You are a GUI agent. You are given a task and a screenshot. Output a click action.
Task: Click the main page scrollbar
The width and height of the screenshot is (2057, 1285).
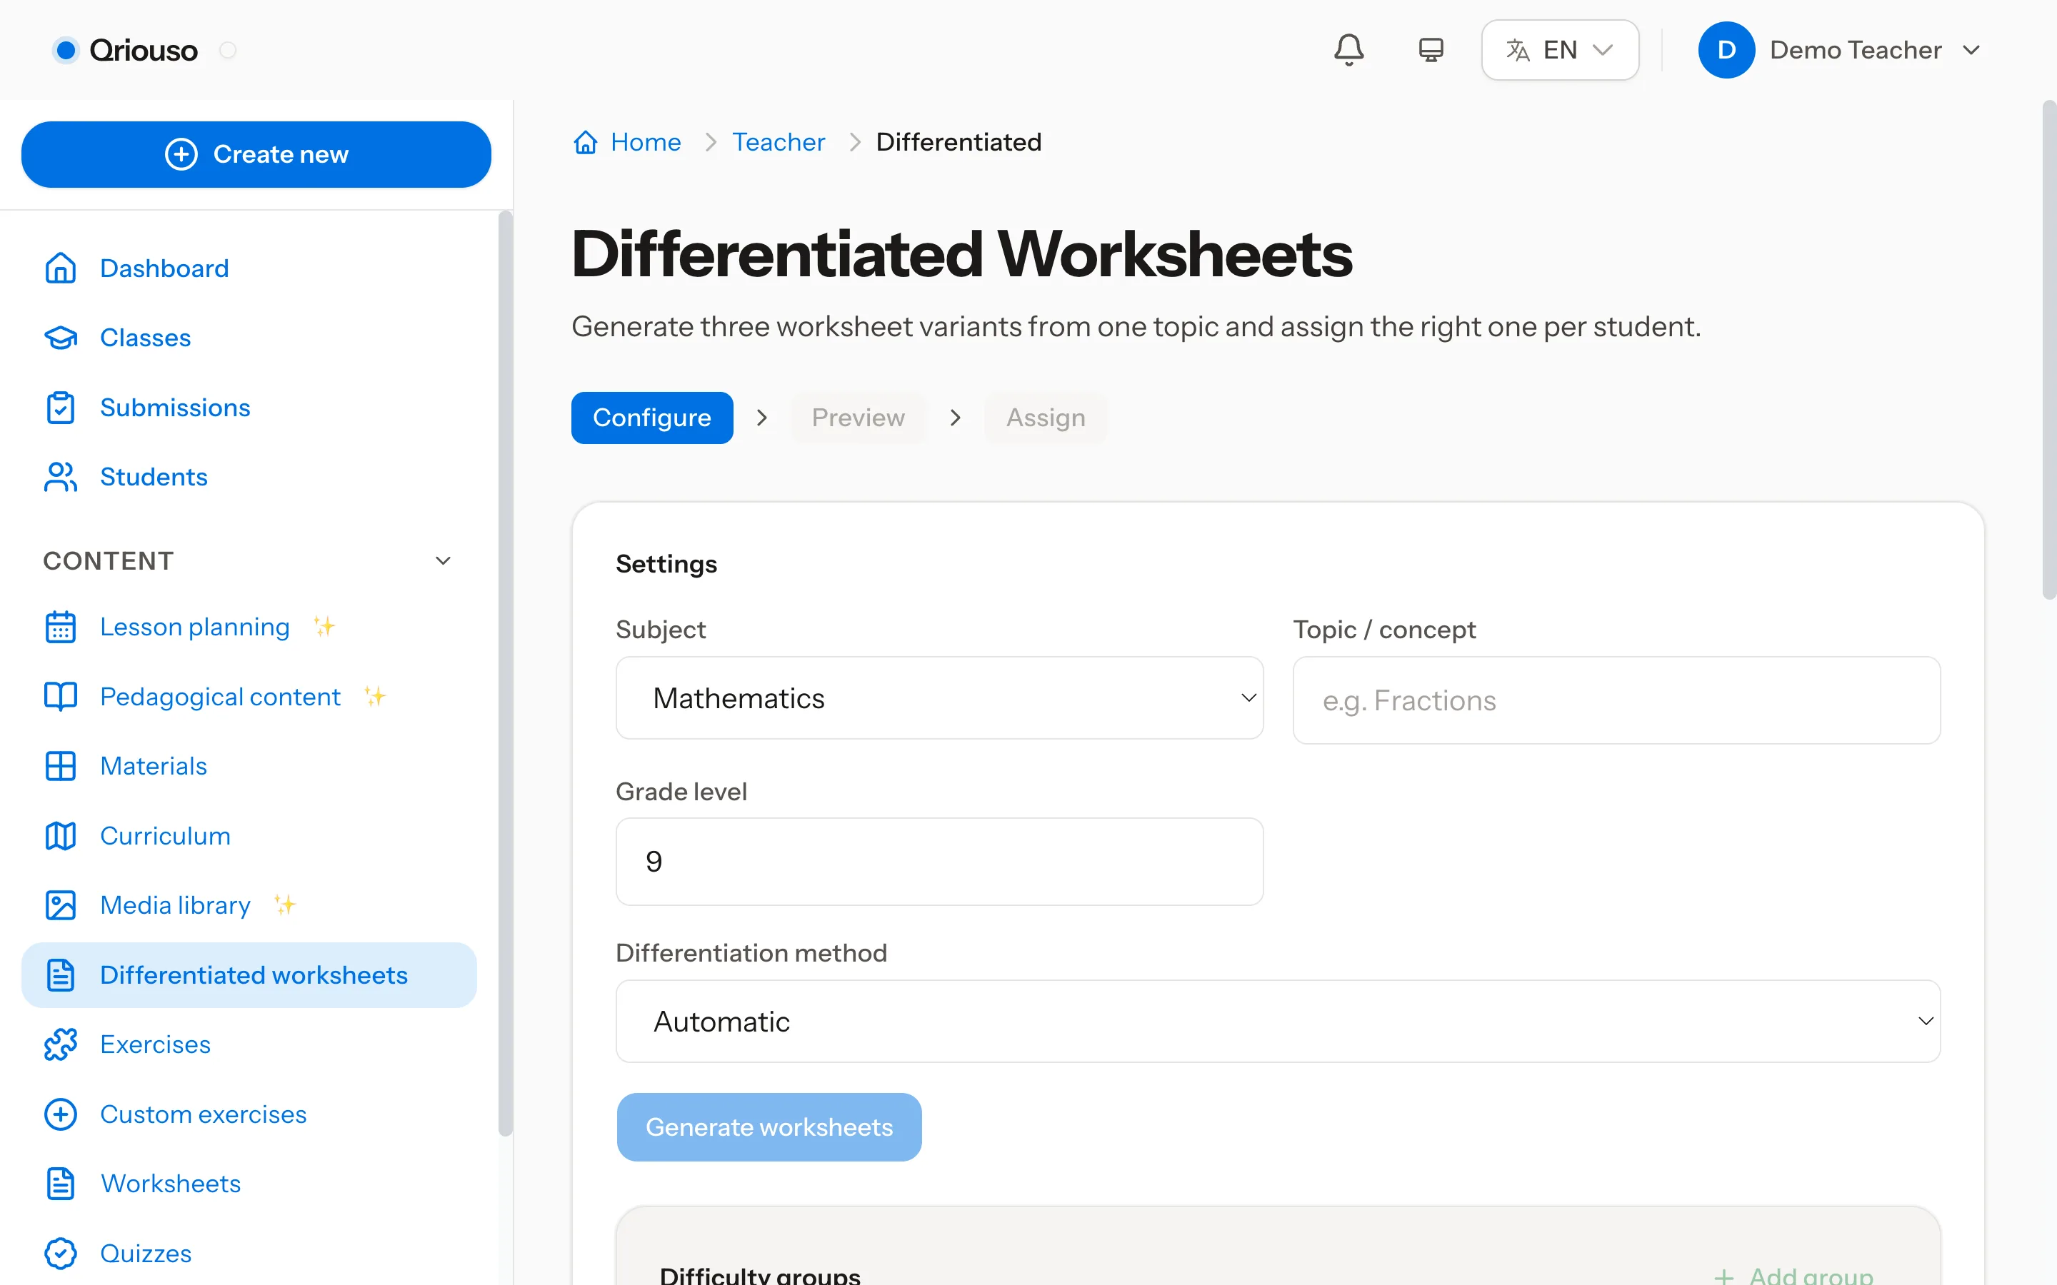tap(2049, 350)
